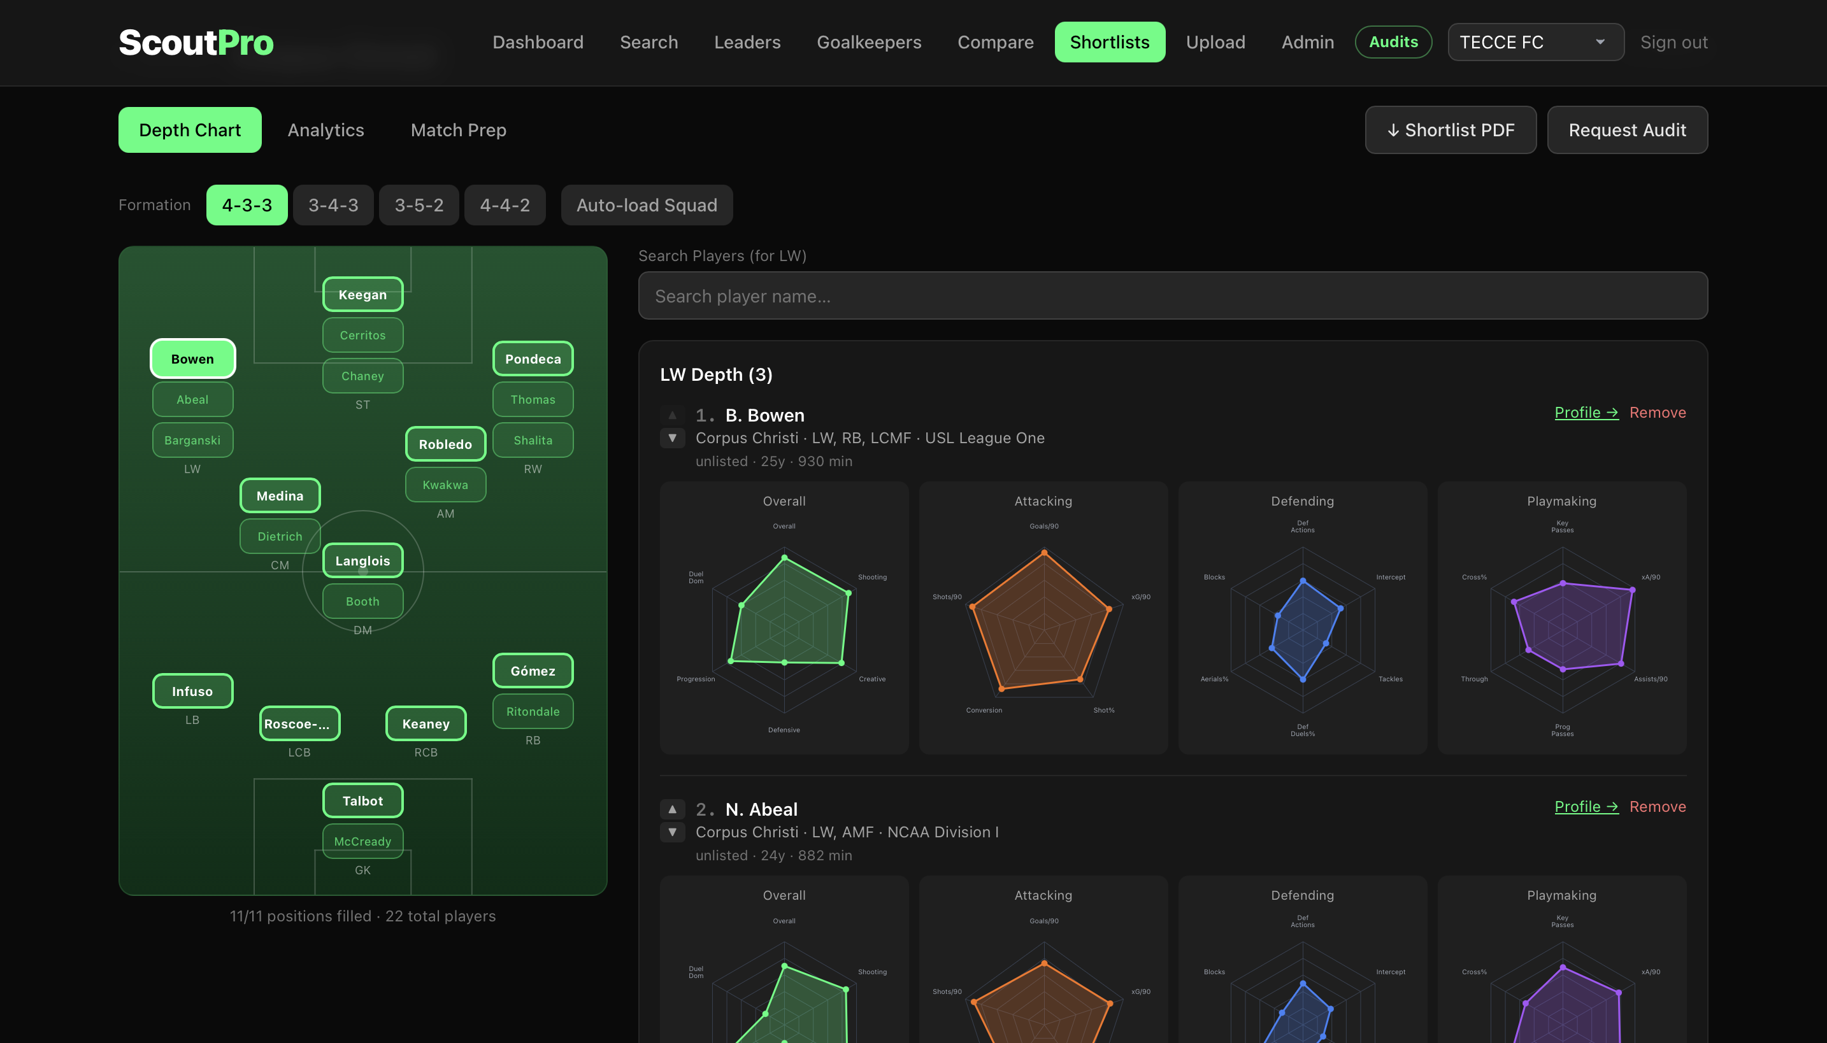This screenshot has width=1827, height=1043.
Task: Select Bowen at LW on the pitch
Action: 193,359
